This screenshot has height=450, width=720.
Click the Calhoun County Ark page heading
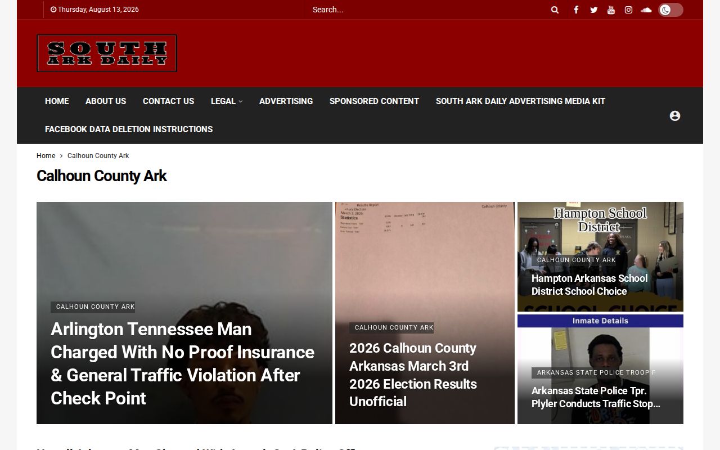tap(102, 176)
